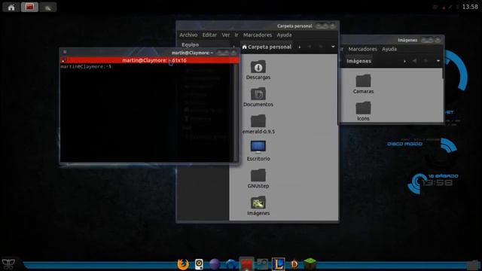
Task: Click the 13:58 panel clock
Action: click(x=470, y=7)
